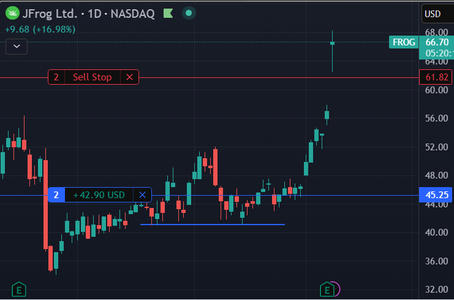Expand the indicator legend chevron
The image size is (454, 300).
(x=17, y=47)
